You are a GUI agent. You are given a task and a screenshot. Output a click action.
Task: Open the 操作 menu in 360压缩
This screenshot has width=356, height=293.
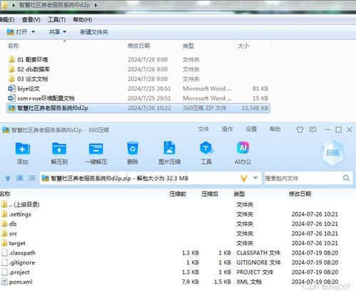pos(227,129)
